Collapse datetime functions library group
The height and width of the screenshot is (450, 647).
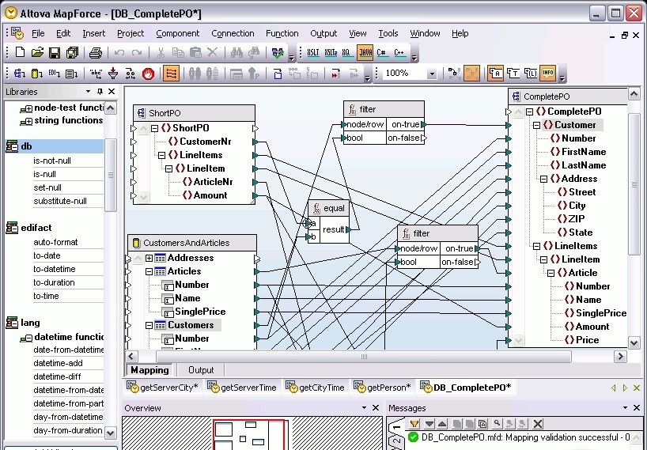(x=26, y=338)
